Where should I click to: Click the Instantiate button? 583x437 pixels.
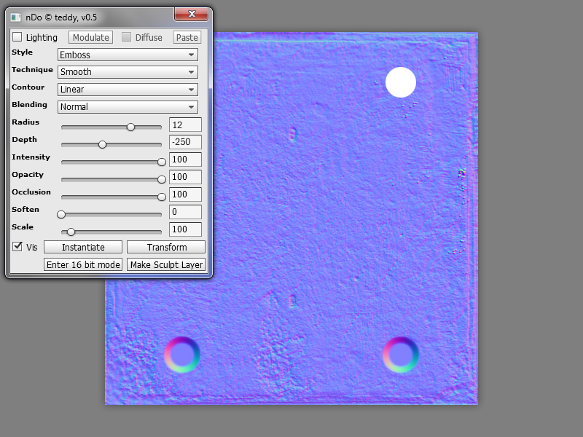(x=83, y=247)
